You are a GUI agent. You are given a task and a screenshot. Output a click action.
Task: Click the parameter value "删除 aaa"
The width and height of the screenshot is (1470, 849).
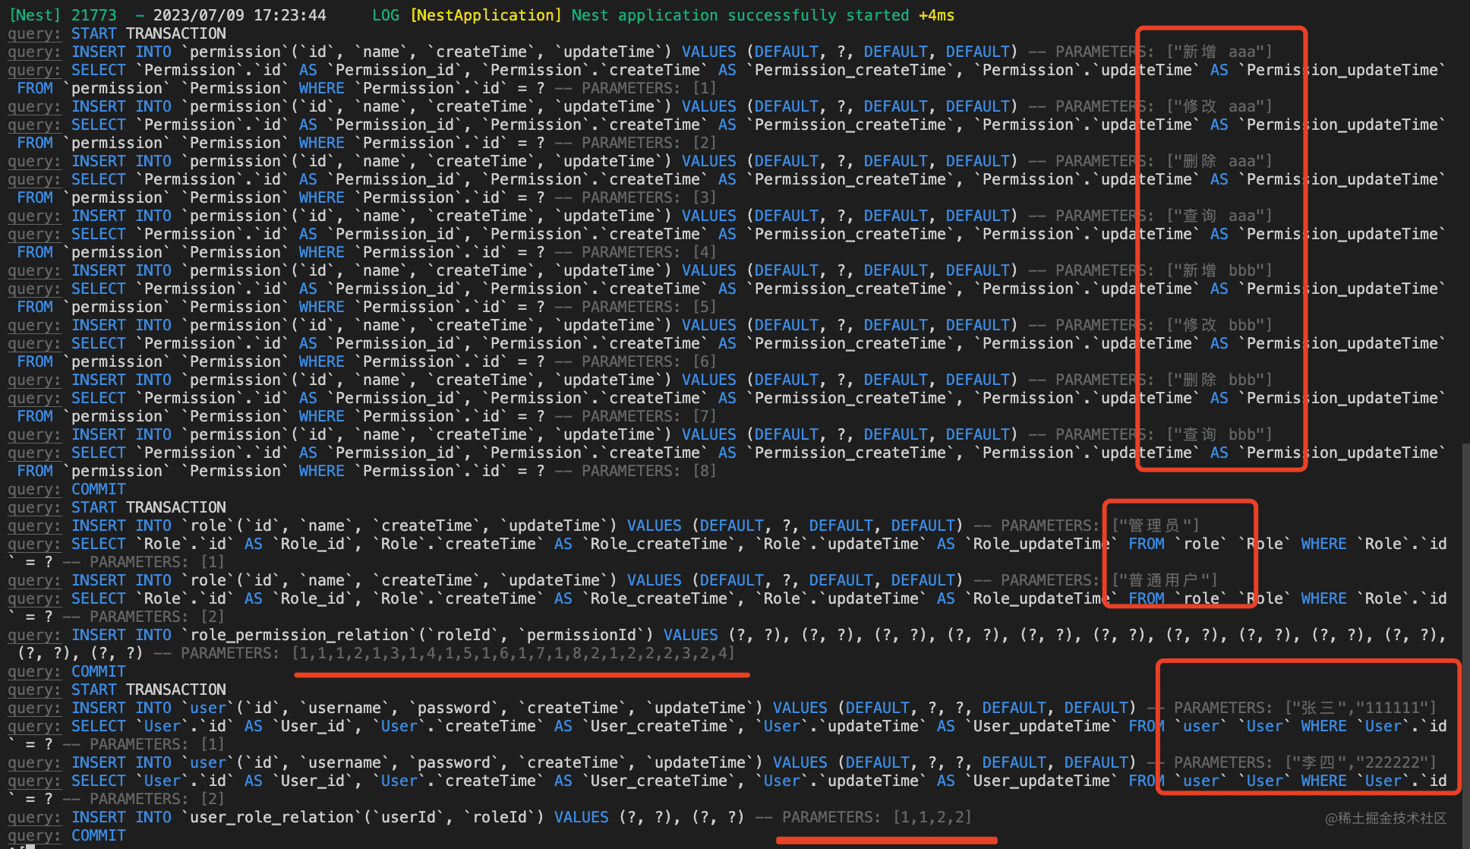tap(1219, 161)
